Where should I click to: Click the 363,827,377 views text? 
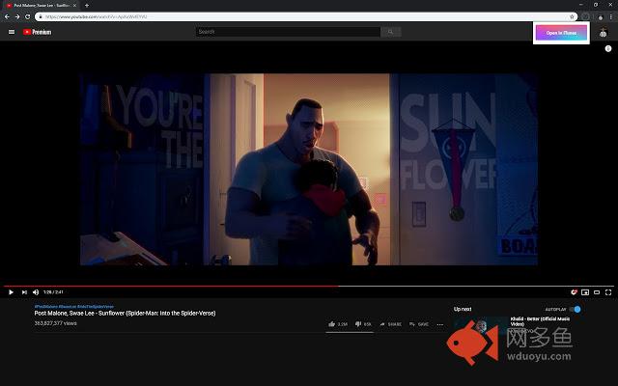(56, 323)
